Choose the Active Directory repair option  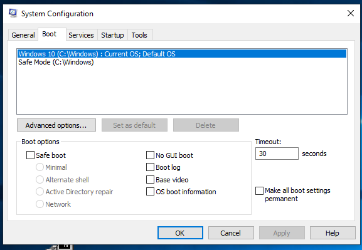pos(40,192)
